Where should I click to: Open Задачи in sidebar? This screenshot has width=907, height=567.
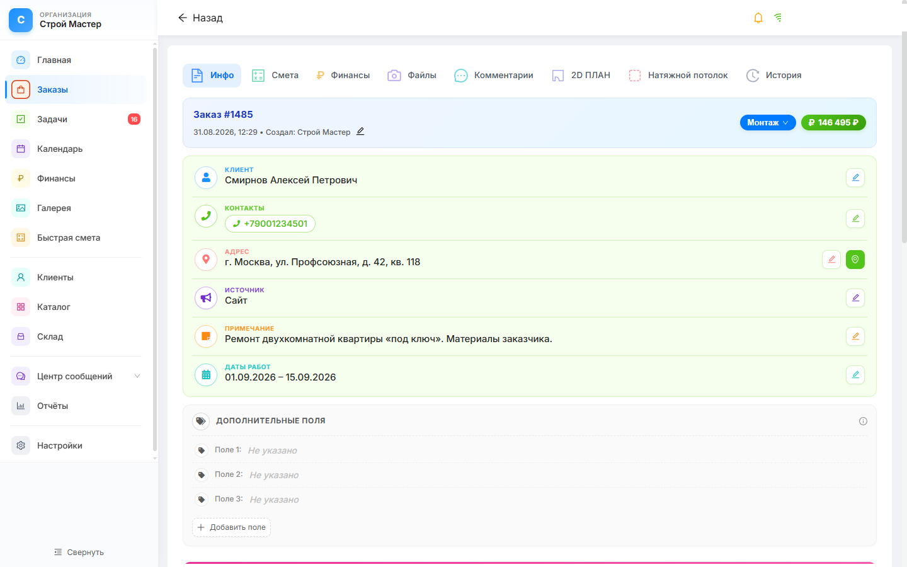tap(76, 119)
